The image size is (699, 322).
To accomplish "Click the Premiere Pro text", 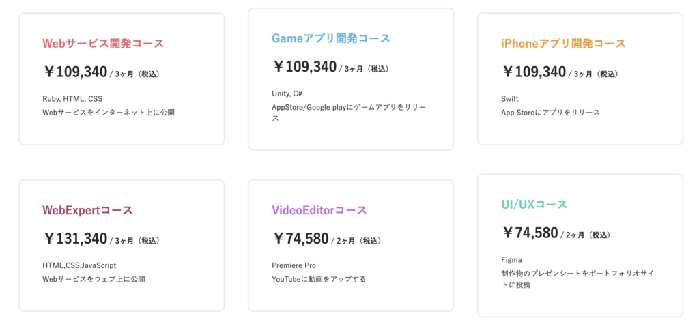I will [x=294, y=265].
